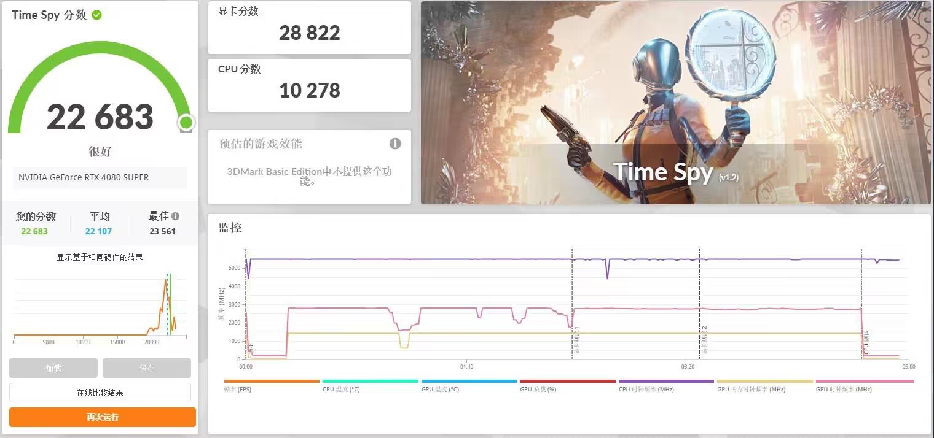
Task: Click the blue GPU 温度 color bar
Action: 469,381
